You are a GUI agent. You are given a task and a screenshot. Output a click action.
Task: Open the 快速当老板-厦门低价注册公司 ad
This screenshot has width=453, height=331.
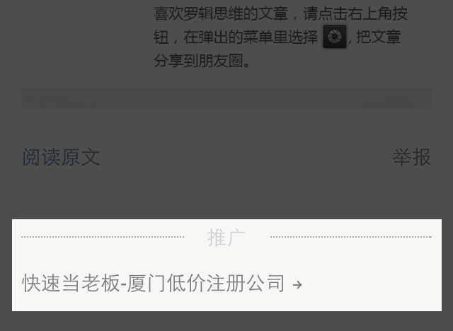162,284
